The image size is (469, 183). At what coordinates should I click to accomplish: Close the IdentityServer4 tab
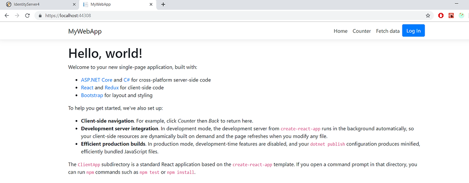[x=75, y=4]
